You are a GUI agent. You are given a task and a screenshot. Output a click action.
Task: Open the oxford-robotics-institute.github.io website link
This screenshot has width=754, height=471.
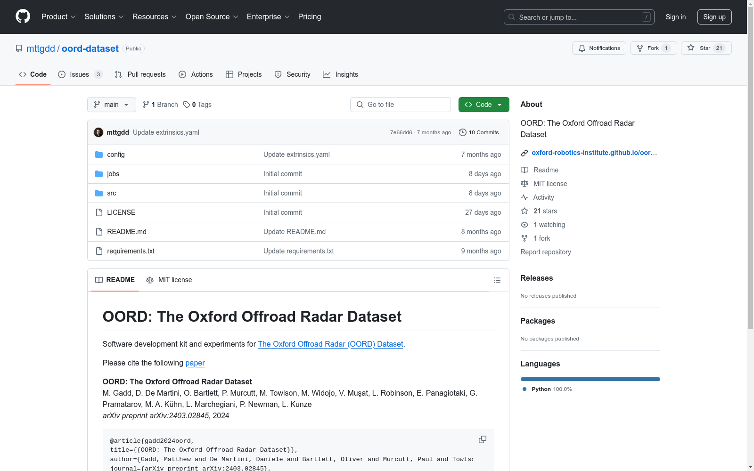point(594,153)
